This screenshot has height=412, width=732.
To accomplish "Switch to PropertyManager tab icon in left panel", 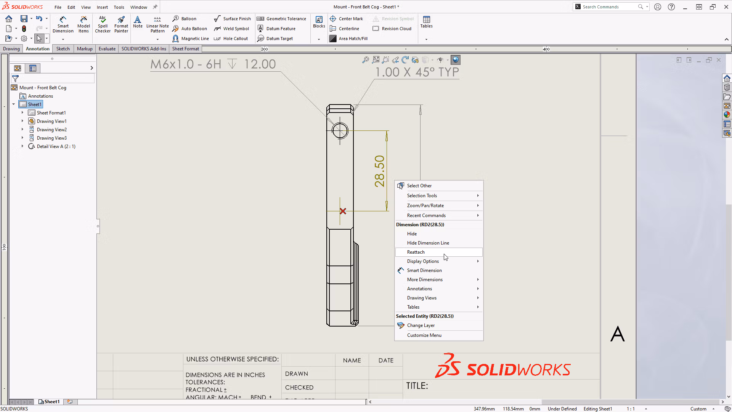I will [x=33, y=68].
